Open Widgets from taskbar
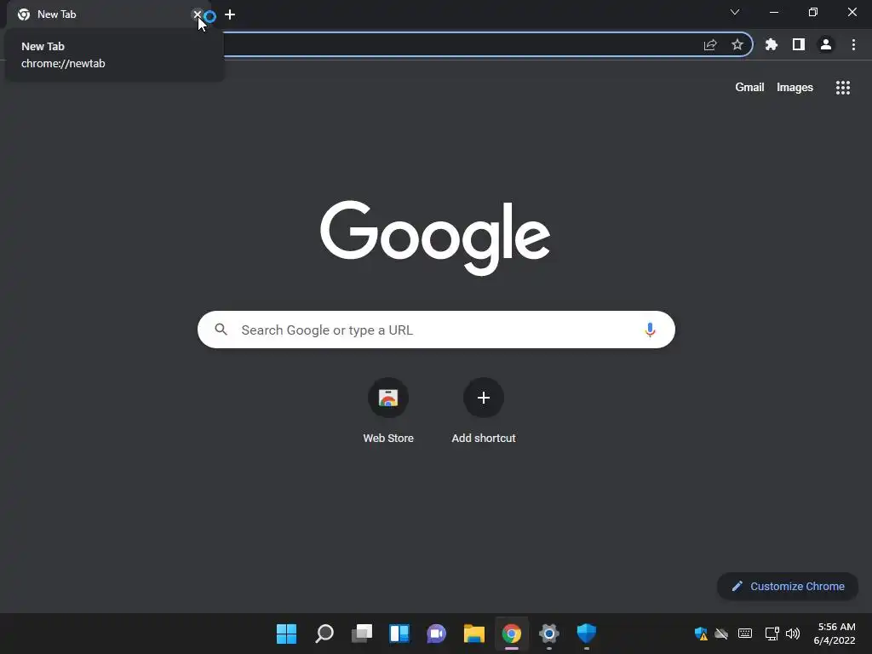This screenshot has width=872, height=654. pyautogui.click(x=399, y=634)
